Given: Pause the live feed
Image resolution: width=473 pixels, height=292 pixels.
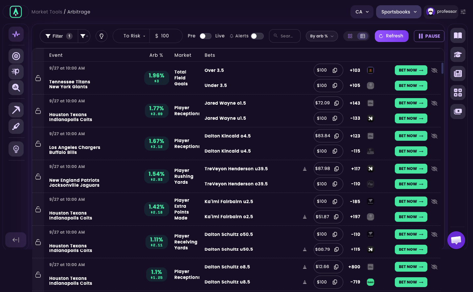Looking at the screenshot, I should point(429,36).
